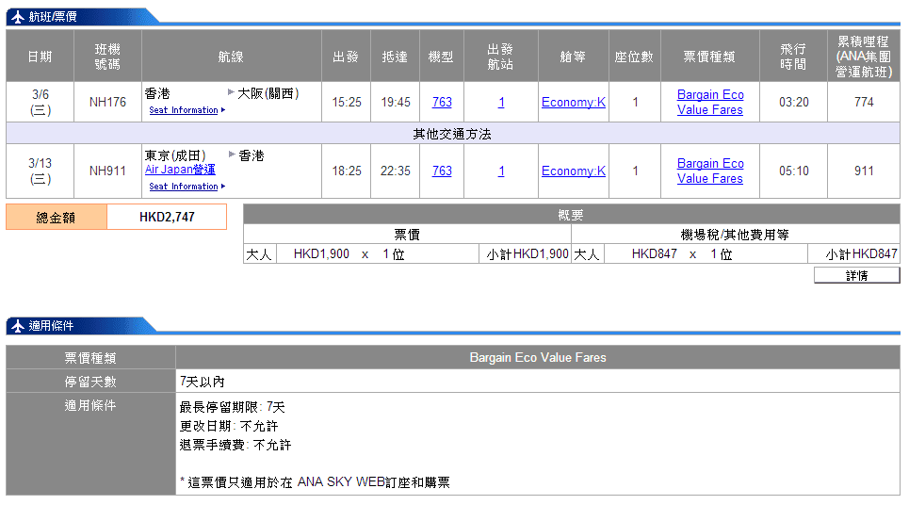Open departure terminal 1 link for NH911
Screen dimensions: 909x505
pyautogui.click(x=501, y=171)
